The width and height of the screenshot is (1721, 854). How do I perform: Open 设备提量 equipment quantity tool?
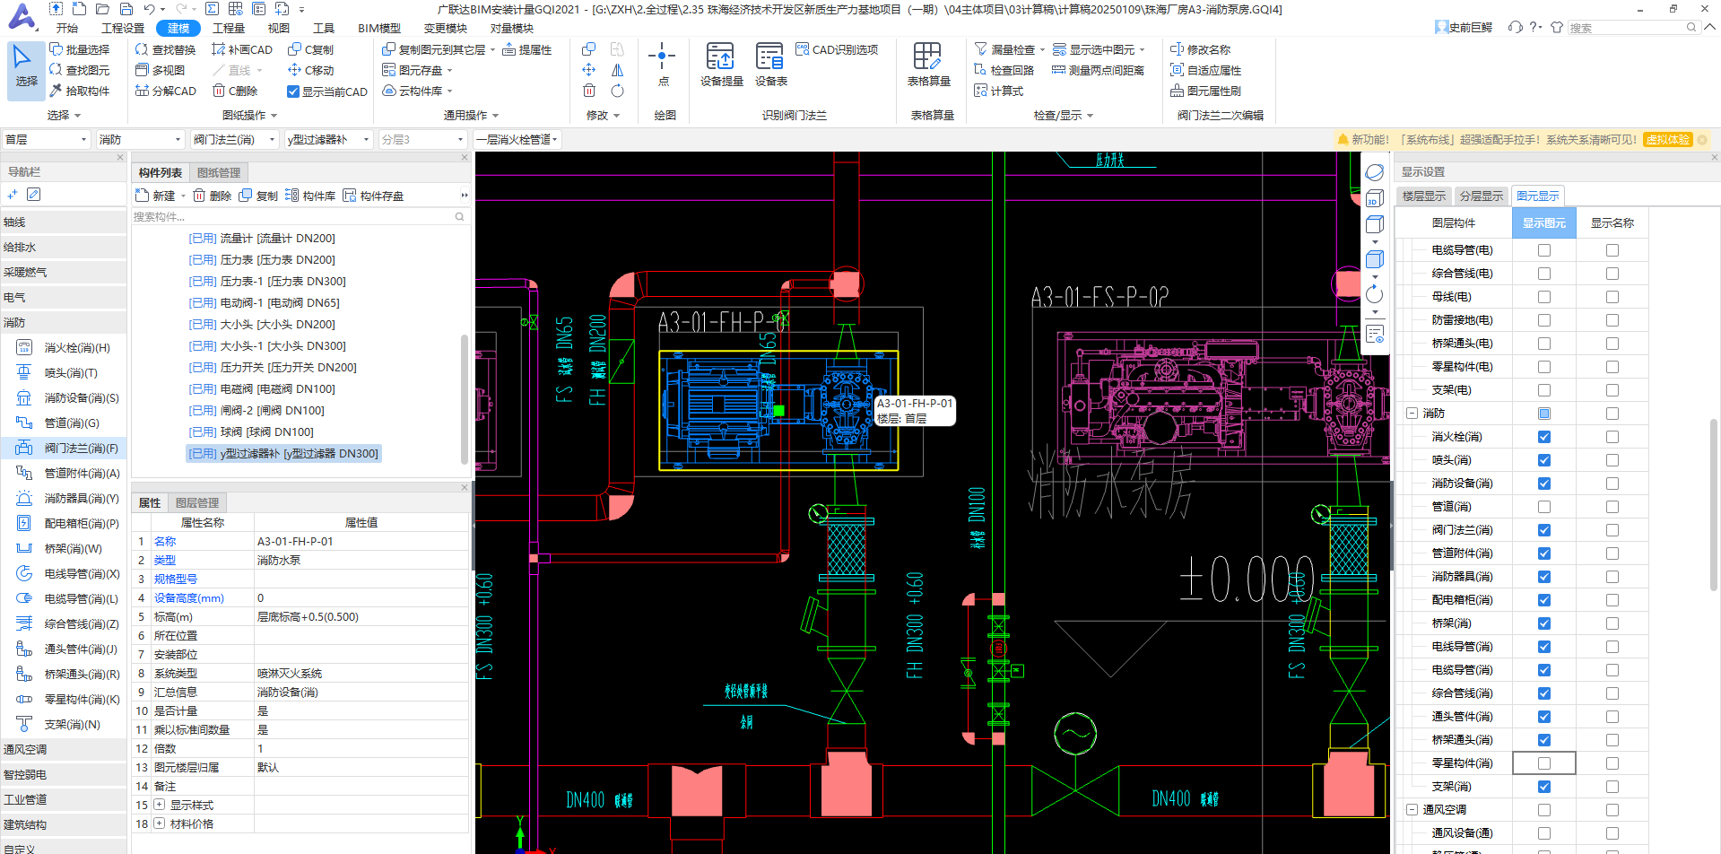pos(722,65)
